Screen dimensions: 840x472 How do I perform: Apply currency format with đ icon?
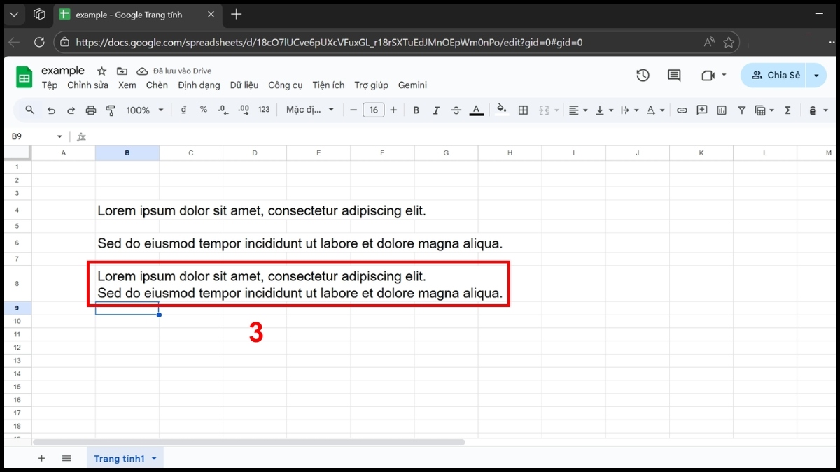[x=183, y=110]
